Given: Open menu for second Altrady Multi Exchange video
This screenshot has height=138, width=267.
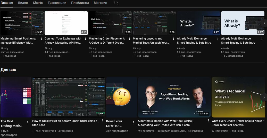Looking at the screenshot, I should click(262, 38).
